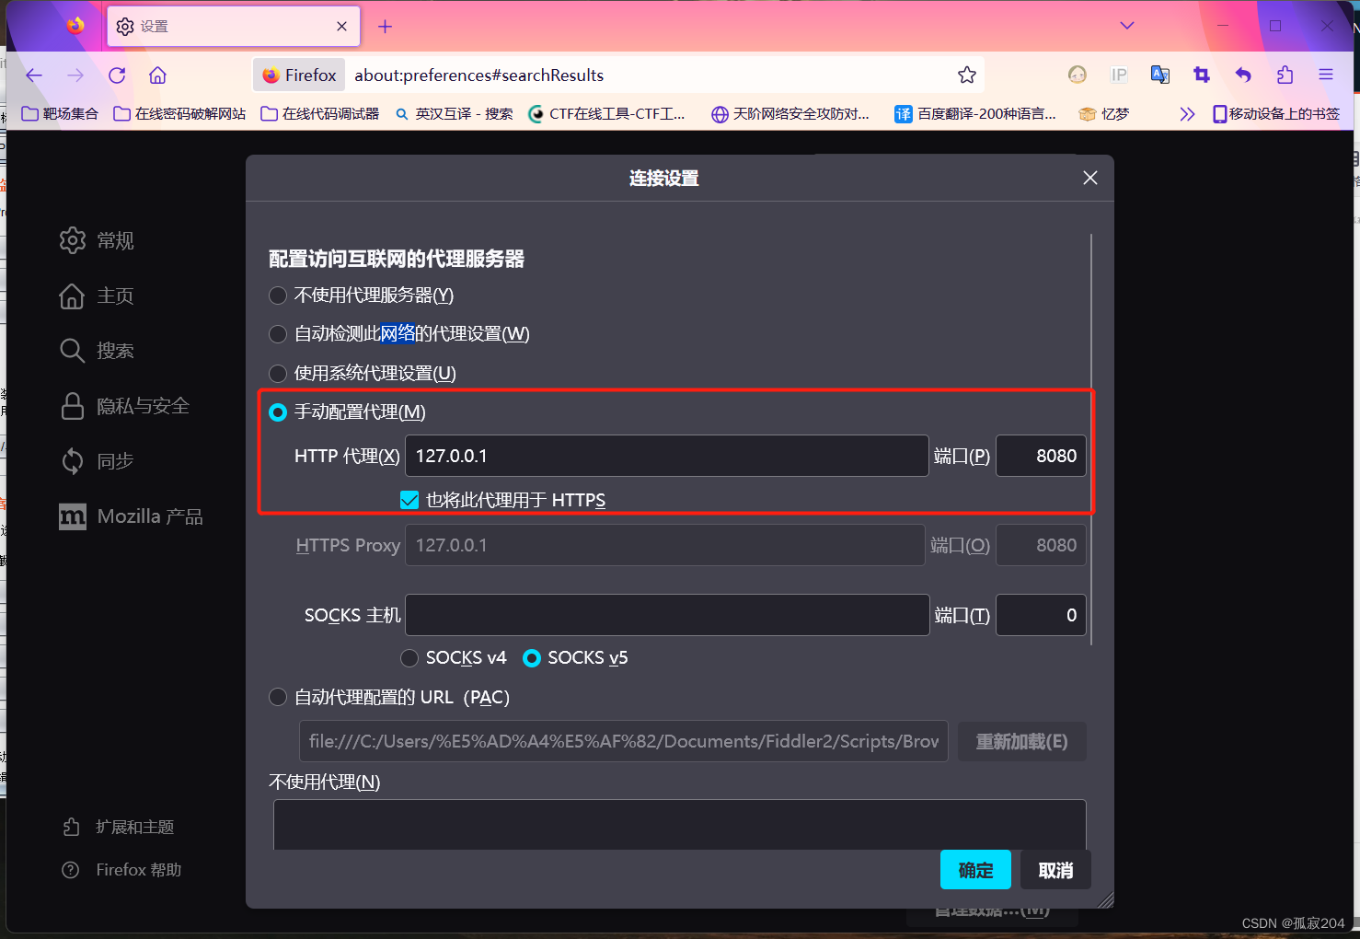Expand the bookmarks overflow chevron
The image size is (1360, 939).
[1187, 113]
